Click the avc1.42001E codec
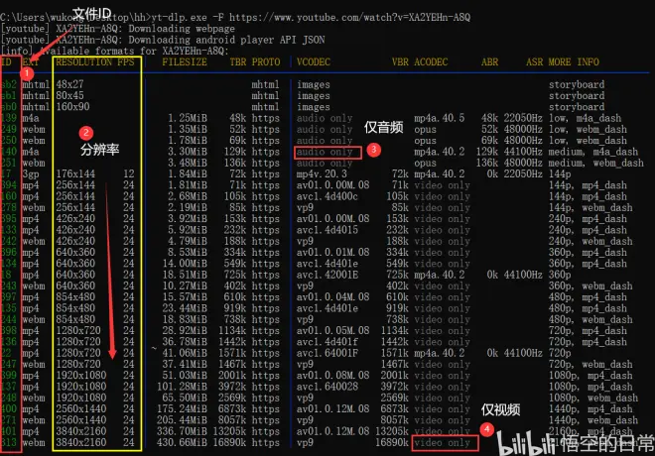This screenshot has height=456, width=655. pos(327,275)
